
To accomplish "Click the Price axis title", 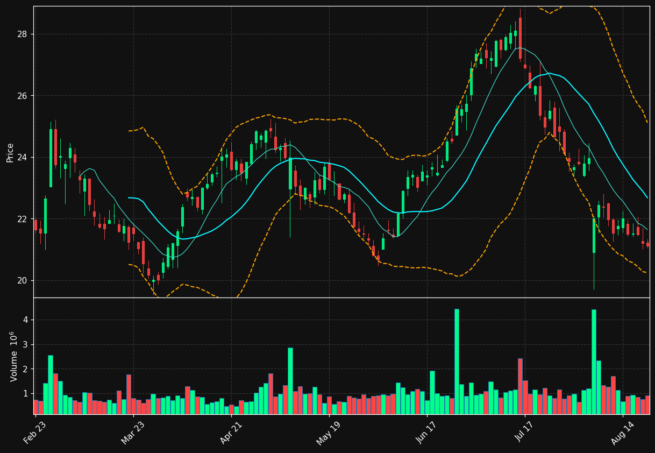I will [10, 152].
